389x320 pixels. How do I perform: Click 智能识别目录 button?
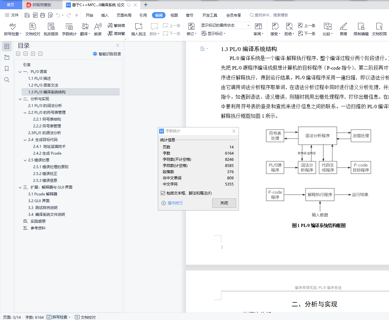point(107,54)
